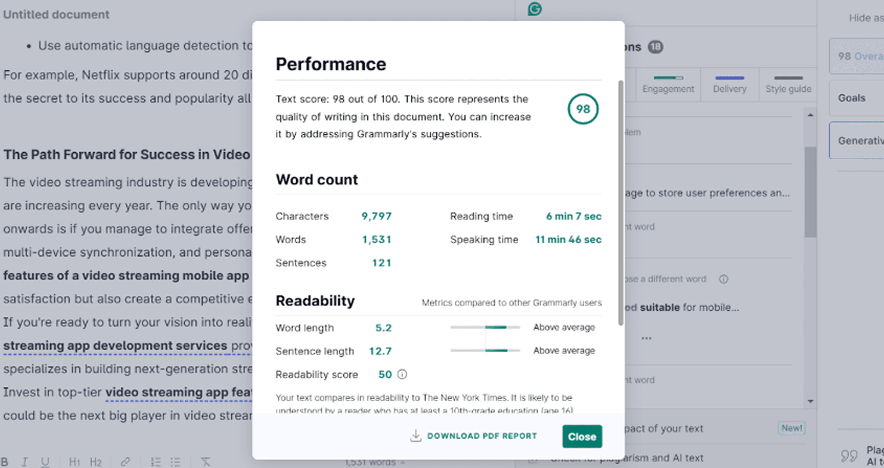Click the plagiarism quotation-mark icon
This screenshot has width=884, height=468.
[849, 456]
